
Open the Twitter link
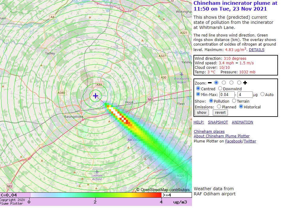(250, 141)
